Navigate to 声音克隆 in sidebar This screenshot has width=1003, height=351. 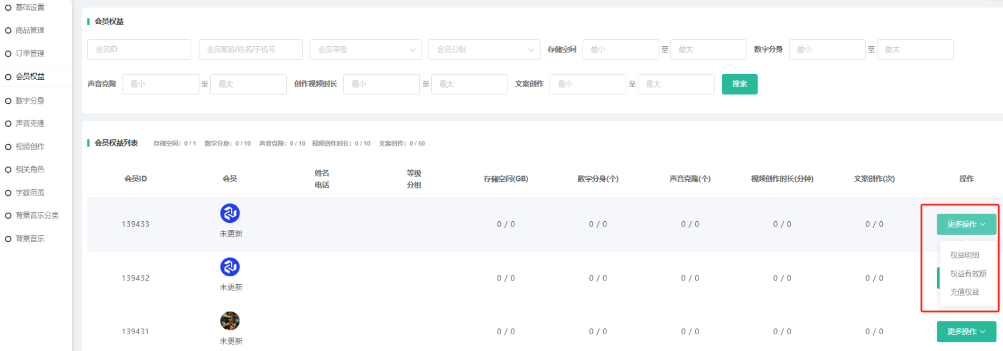29,123
